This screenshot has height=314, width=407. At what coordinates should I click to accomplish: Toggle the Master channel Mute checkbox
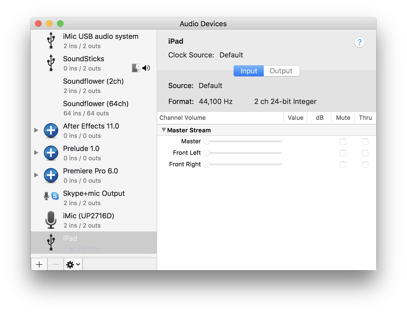(x=343, y=142)
